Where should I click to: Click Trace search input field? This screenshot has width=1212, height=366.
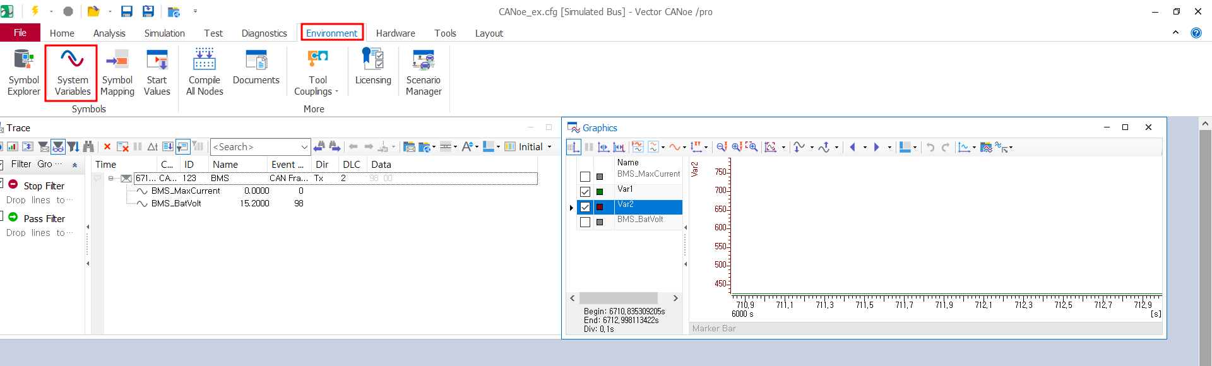[254, 147]
